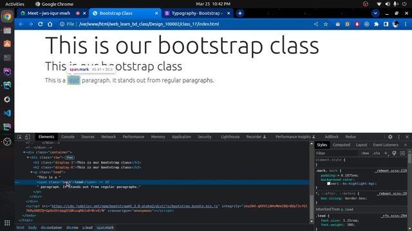The height and width of the screenshot is (231, 412).
Task: Open the Application tab
Action: pyautogui.click(x=182, y=137)
